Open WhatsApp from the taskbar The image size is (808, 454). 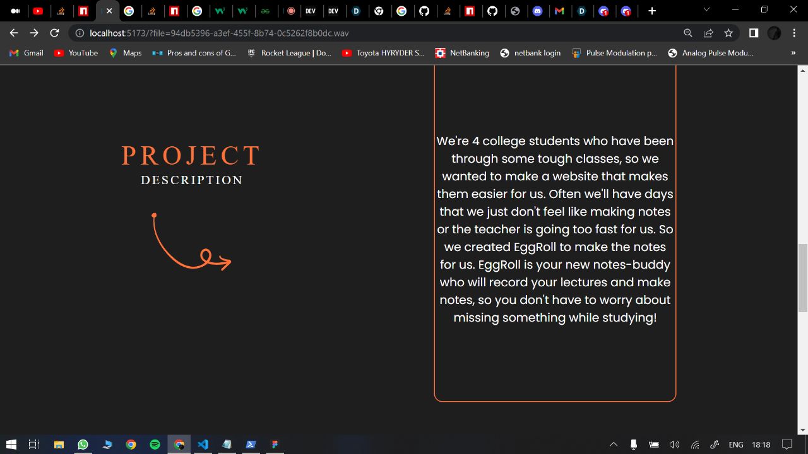click(83, 445)
